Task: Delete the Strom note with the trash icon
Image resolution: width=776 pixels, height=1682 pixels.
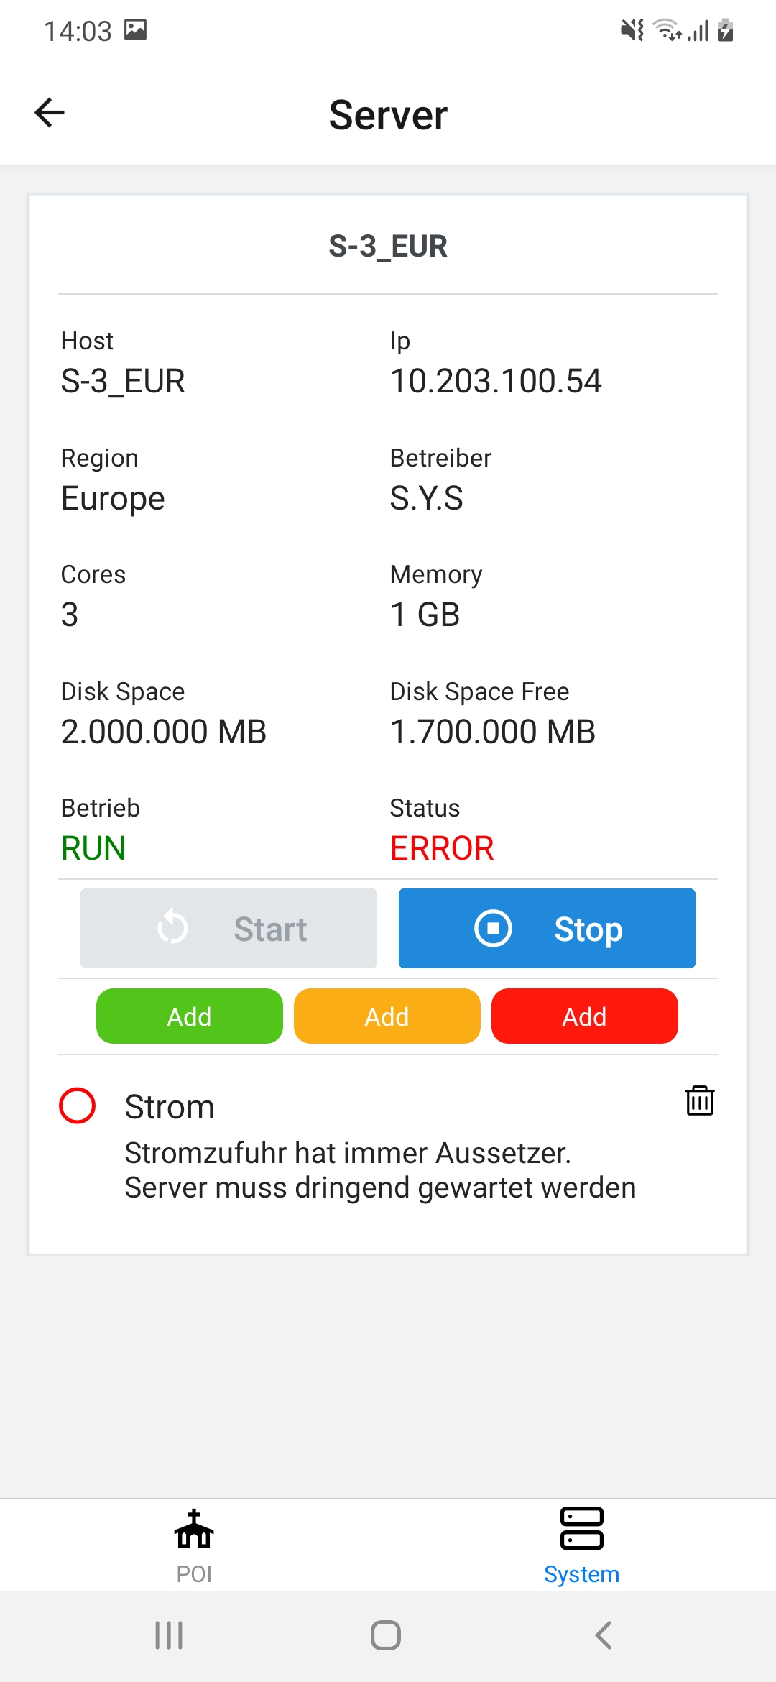Action: [699, 1100]
